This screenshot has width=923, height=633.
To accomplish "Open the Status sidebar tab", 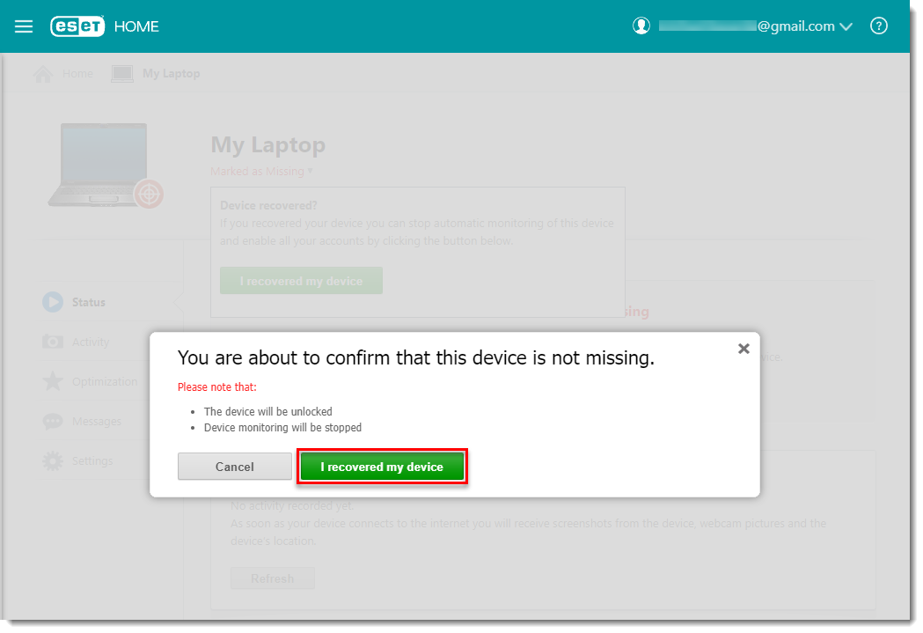I will pyautogui.click(x=88, y=302).
